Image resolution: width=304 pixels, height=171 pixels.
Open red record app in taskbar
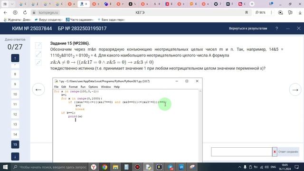[137, 167]
